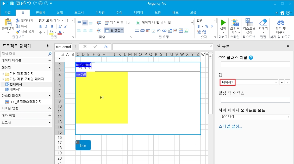Collapse the 데이터 테이블 section
Viewport: 294px width, 164px height.
pos(49,60)
